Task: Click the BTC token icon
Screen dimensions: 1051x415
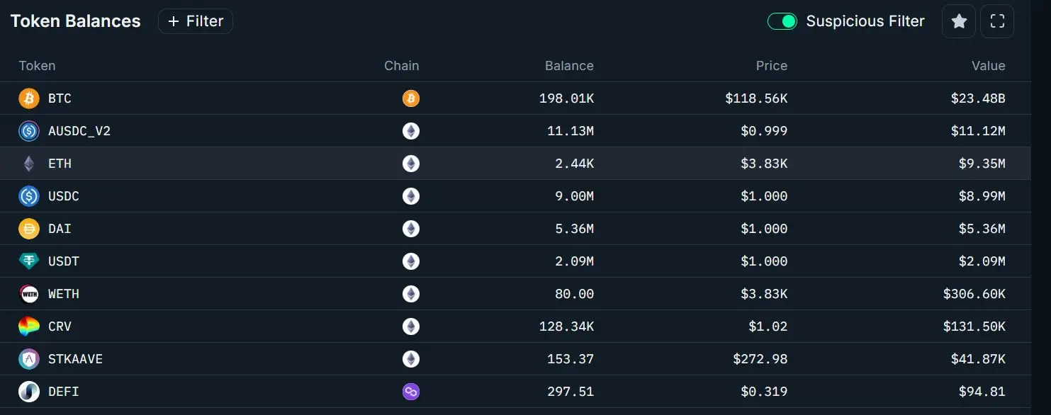Action: click(29, 98)
